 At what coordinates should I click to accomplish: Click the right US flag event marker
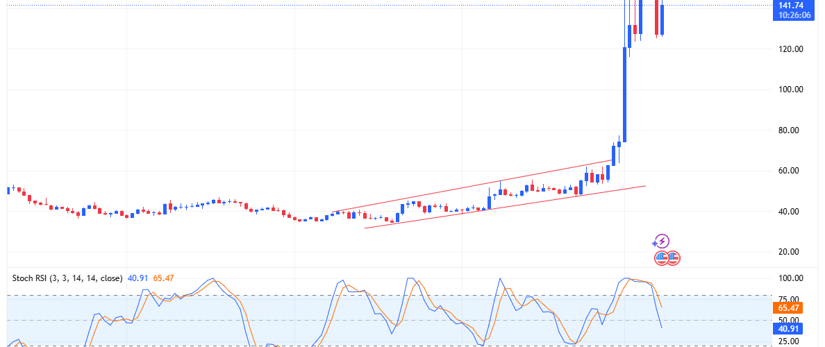(673, 259)
